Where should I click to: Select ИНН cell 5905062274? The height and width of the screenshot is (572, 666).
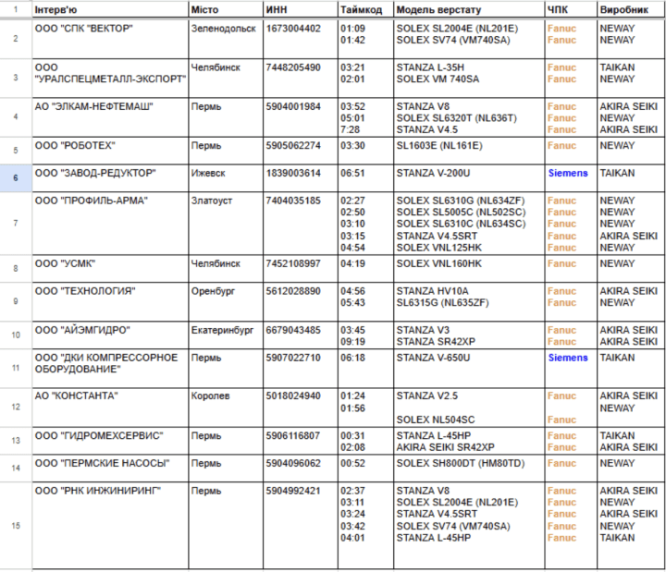click(x=301, y=151)
